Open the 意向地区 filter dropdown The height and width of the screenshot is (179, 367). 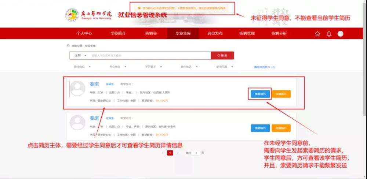(x=189, y=67)
